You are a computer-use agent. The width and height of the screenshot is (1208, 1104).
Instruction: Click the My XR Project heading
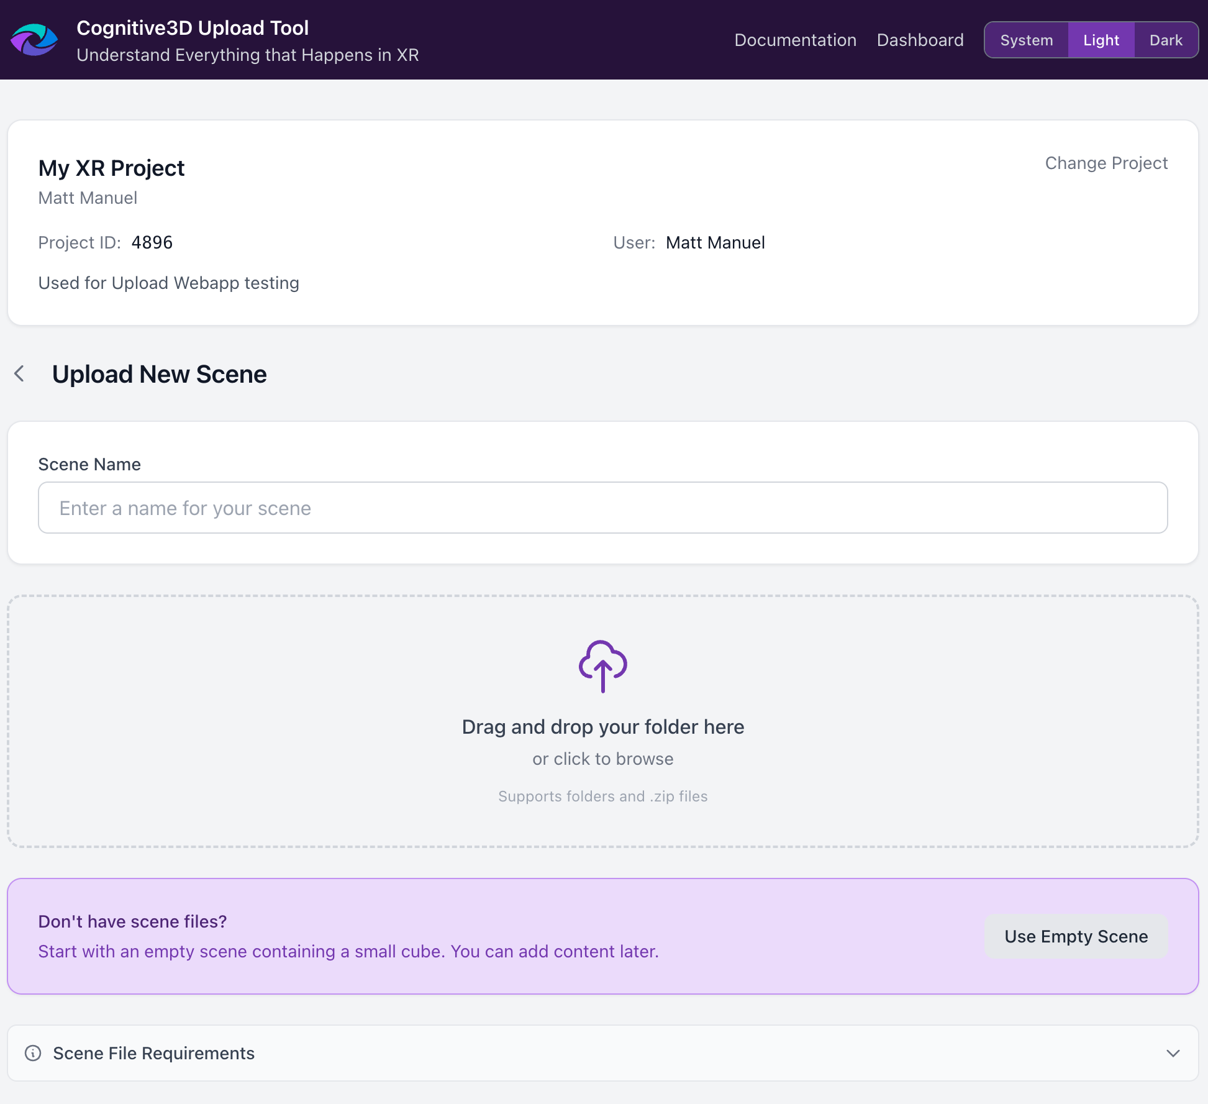111,168
